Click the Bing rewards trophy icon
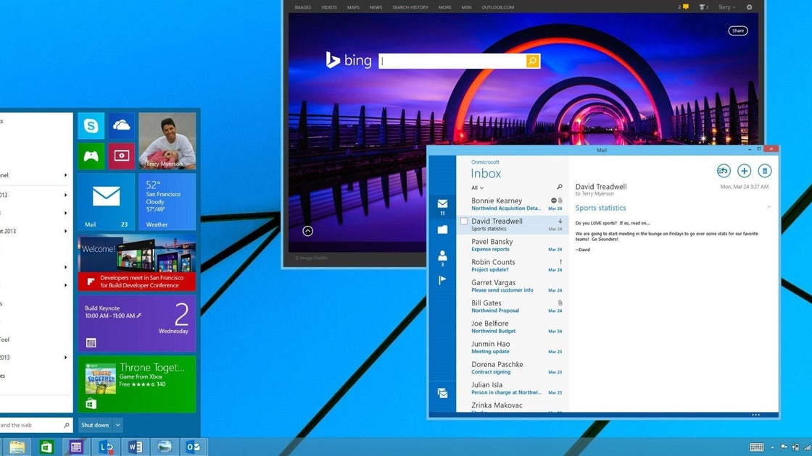This screenshot has width=812, height=456. pos(703,7)
